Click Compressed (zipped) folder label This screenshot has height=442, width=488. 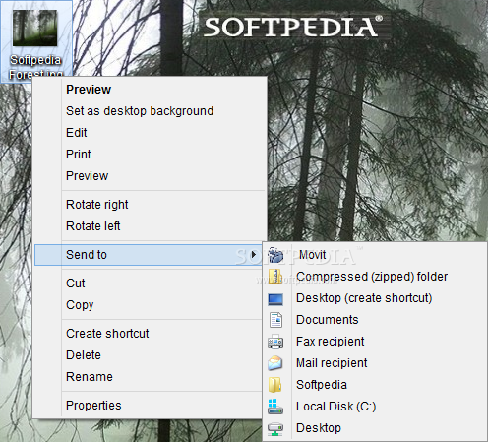tap(372, 277)
